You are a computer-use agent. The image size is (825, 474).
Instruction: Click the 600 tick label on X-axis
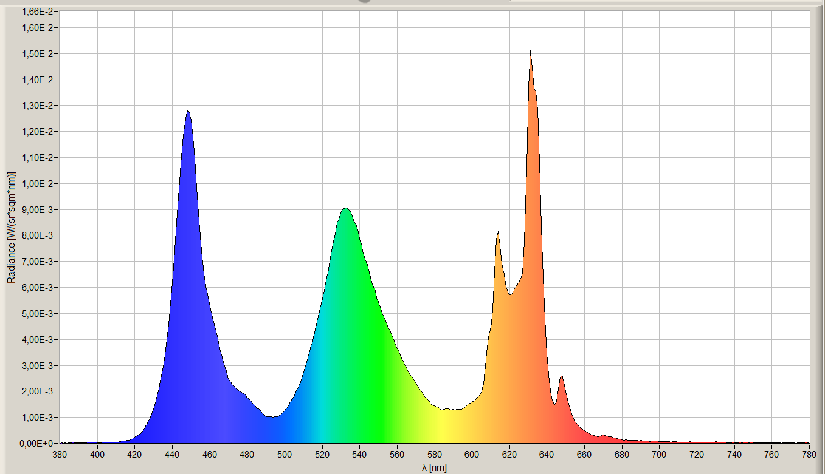[x=472, y=454]
